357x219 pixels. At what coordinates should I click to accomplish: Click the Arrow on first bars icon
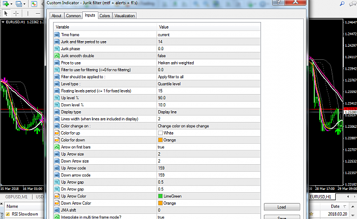pos(57,147)
